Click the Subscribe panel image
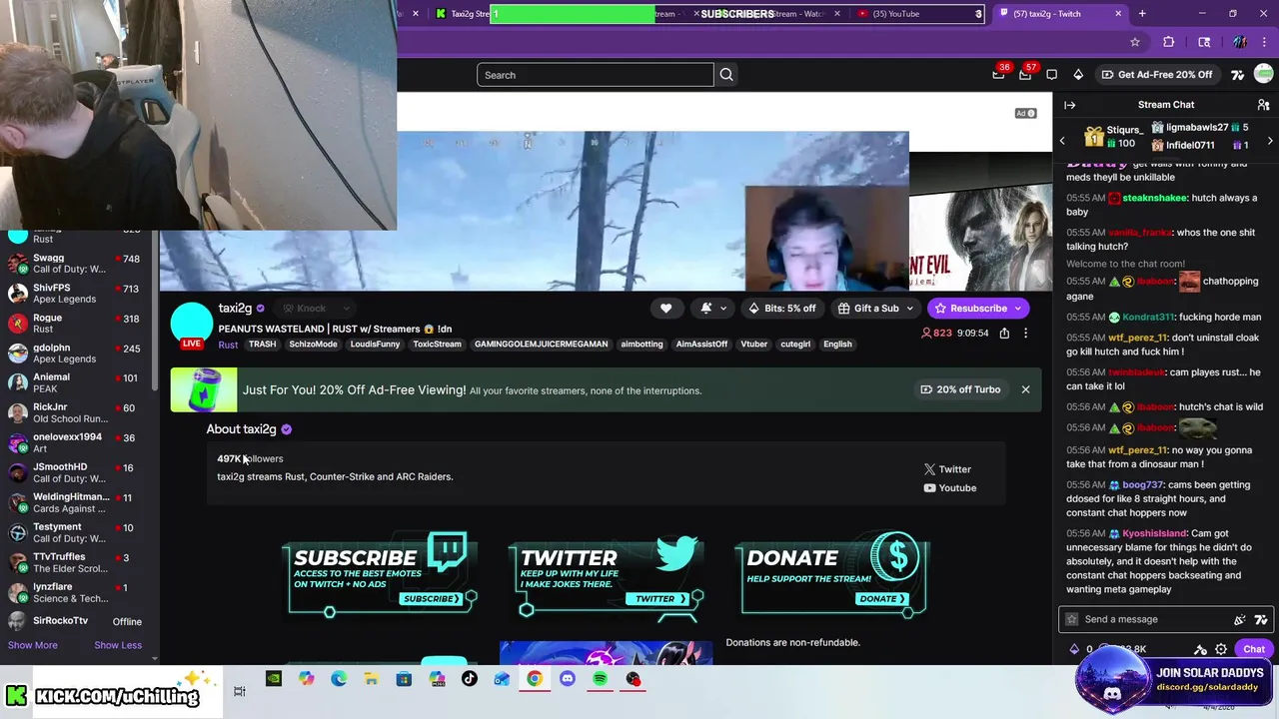The image size is (1279, 719). coord(381,575)
